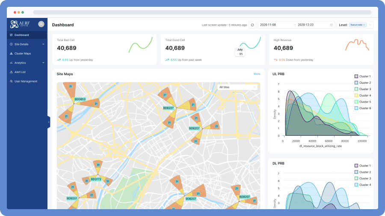
Task: Click the start date field 2020-11-08
Action: point(268,25)
